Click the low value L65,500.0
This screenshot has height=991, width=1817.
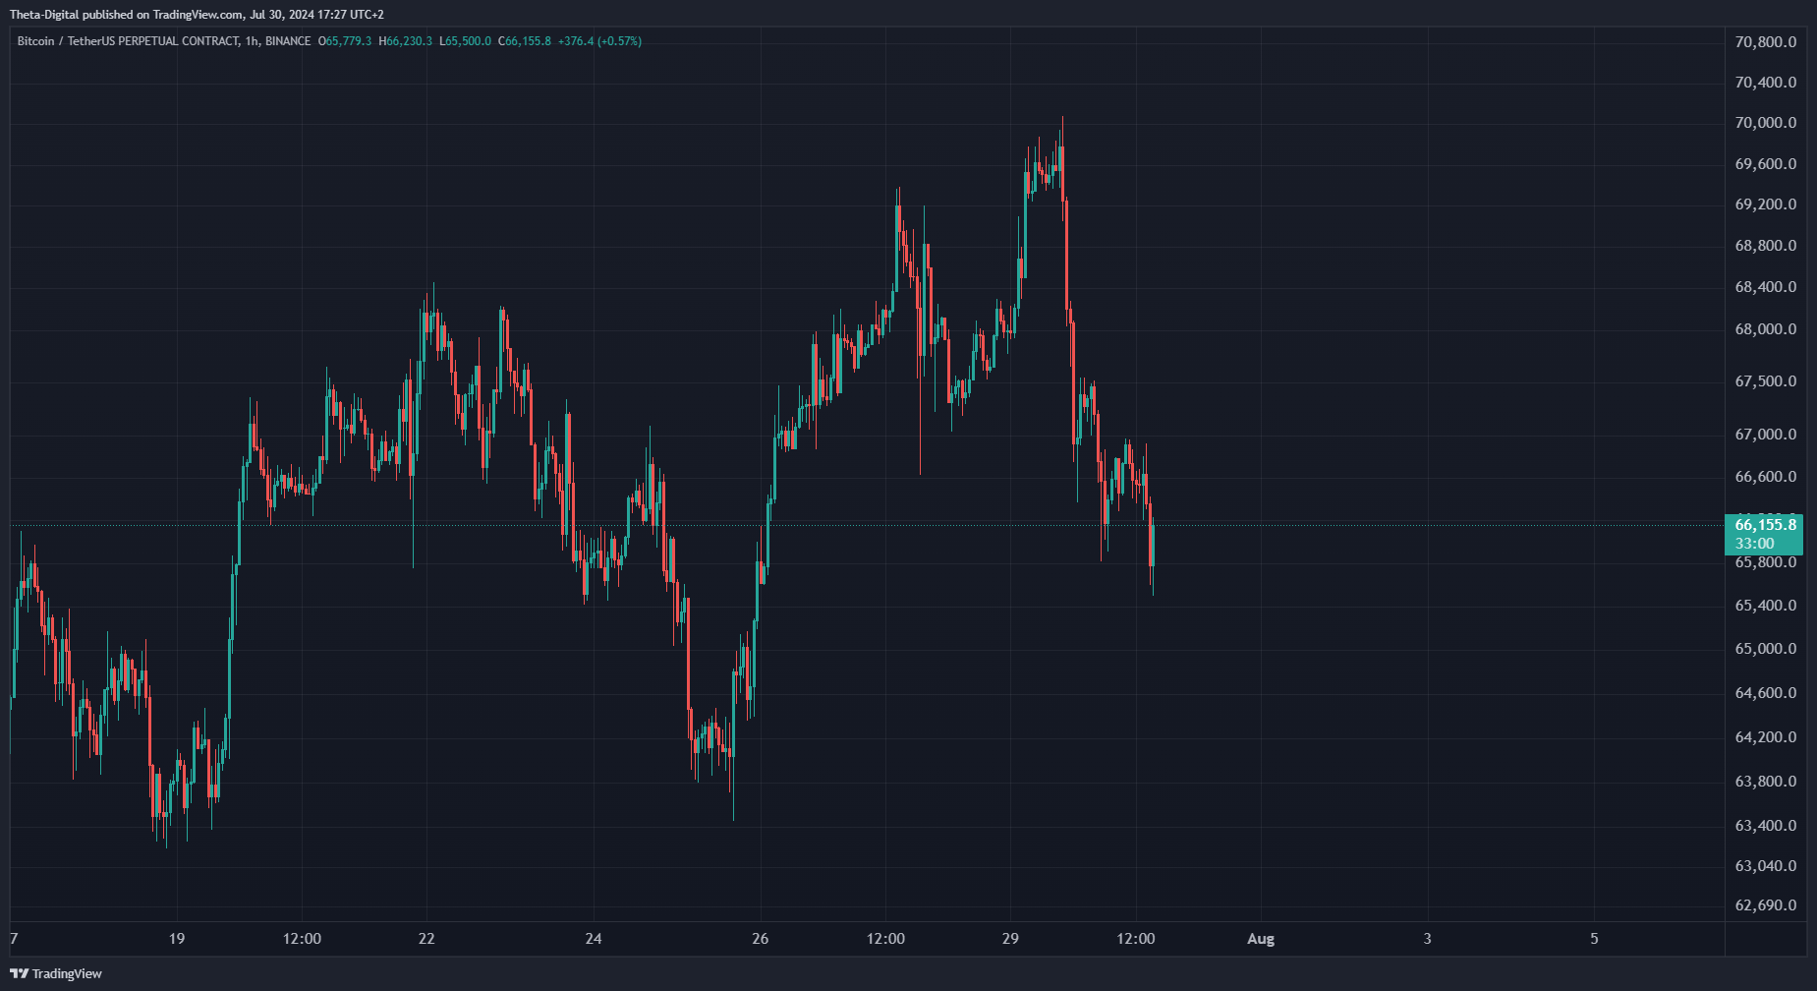(465, 41)
